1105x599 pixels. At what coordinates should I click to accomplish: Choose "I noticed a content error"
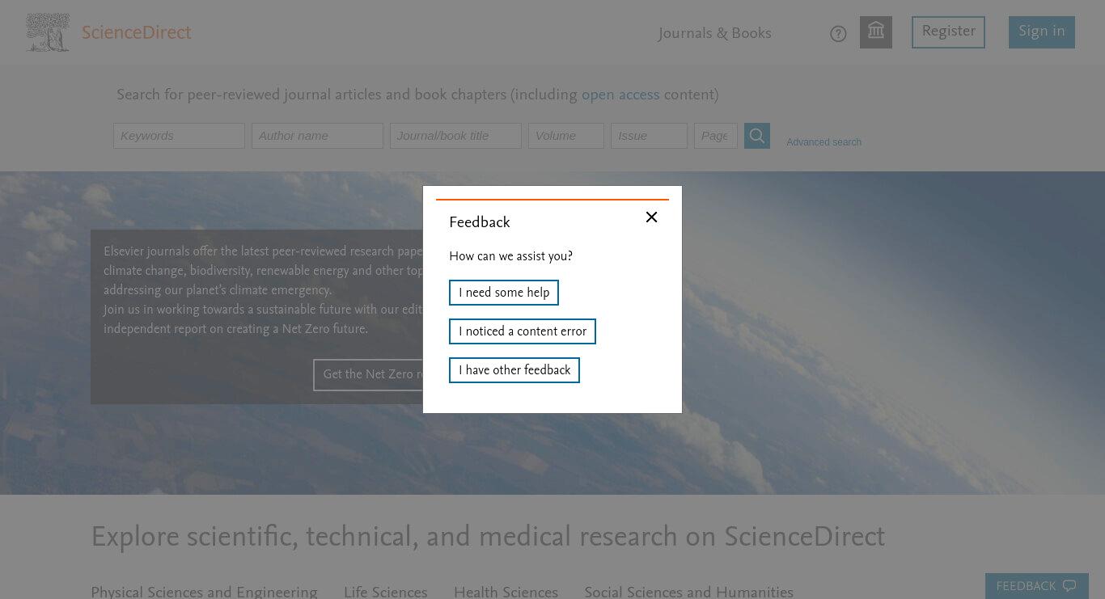coord(523,331)
